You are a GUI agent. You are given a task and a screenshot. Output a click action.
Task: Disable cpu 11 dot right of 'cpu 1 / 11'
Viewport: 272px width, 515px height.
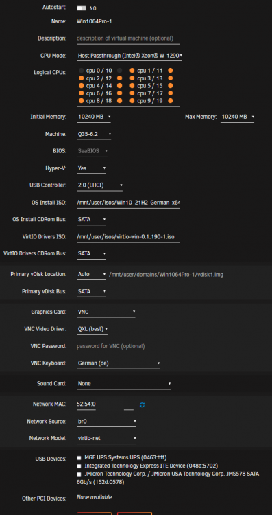[171, 71]
